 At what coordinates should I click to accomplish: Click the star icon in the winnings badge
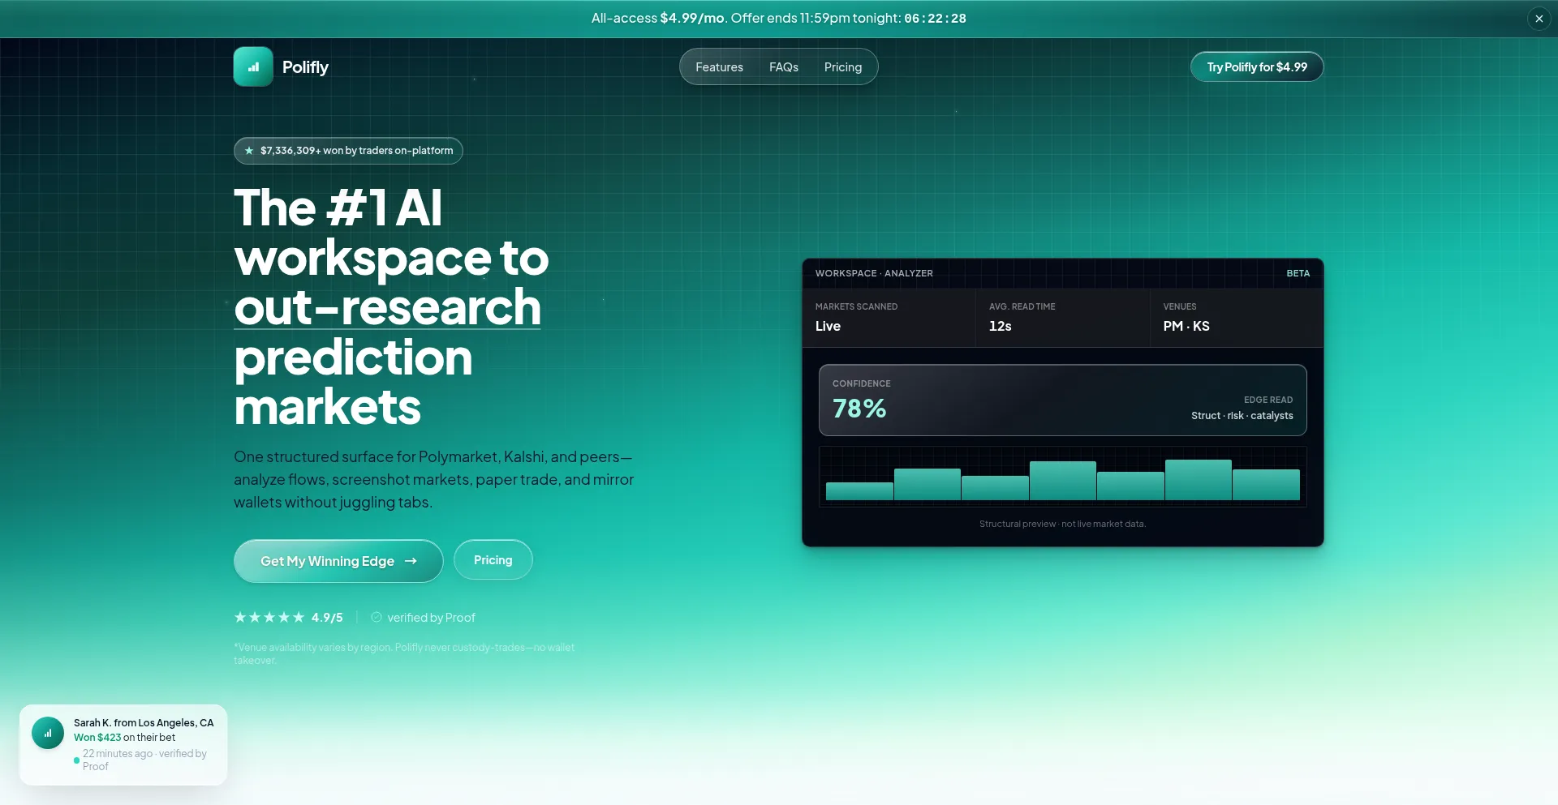click(249, 151)
